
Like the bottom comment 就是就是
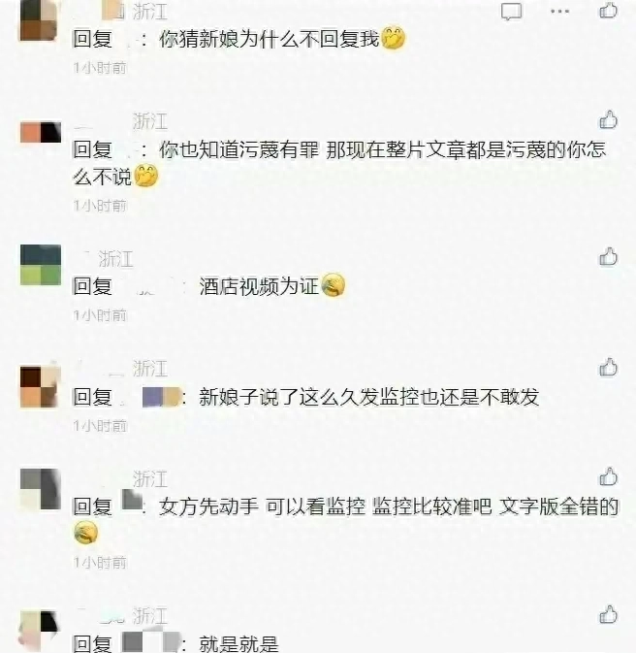pyautogui.click(x=608, y=615)
